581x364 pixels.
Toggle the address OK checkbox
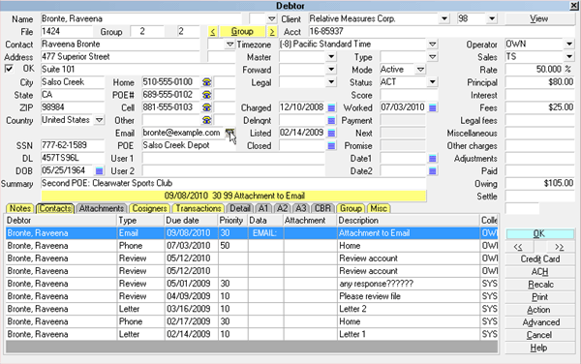point(9,69)
